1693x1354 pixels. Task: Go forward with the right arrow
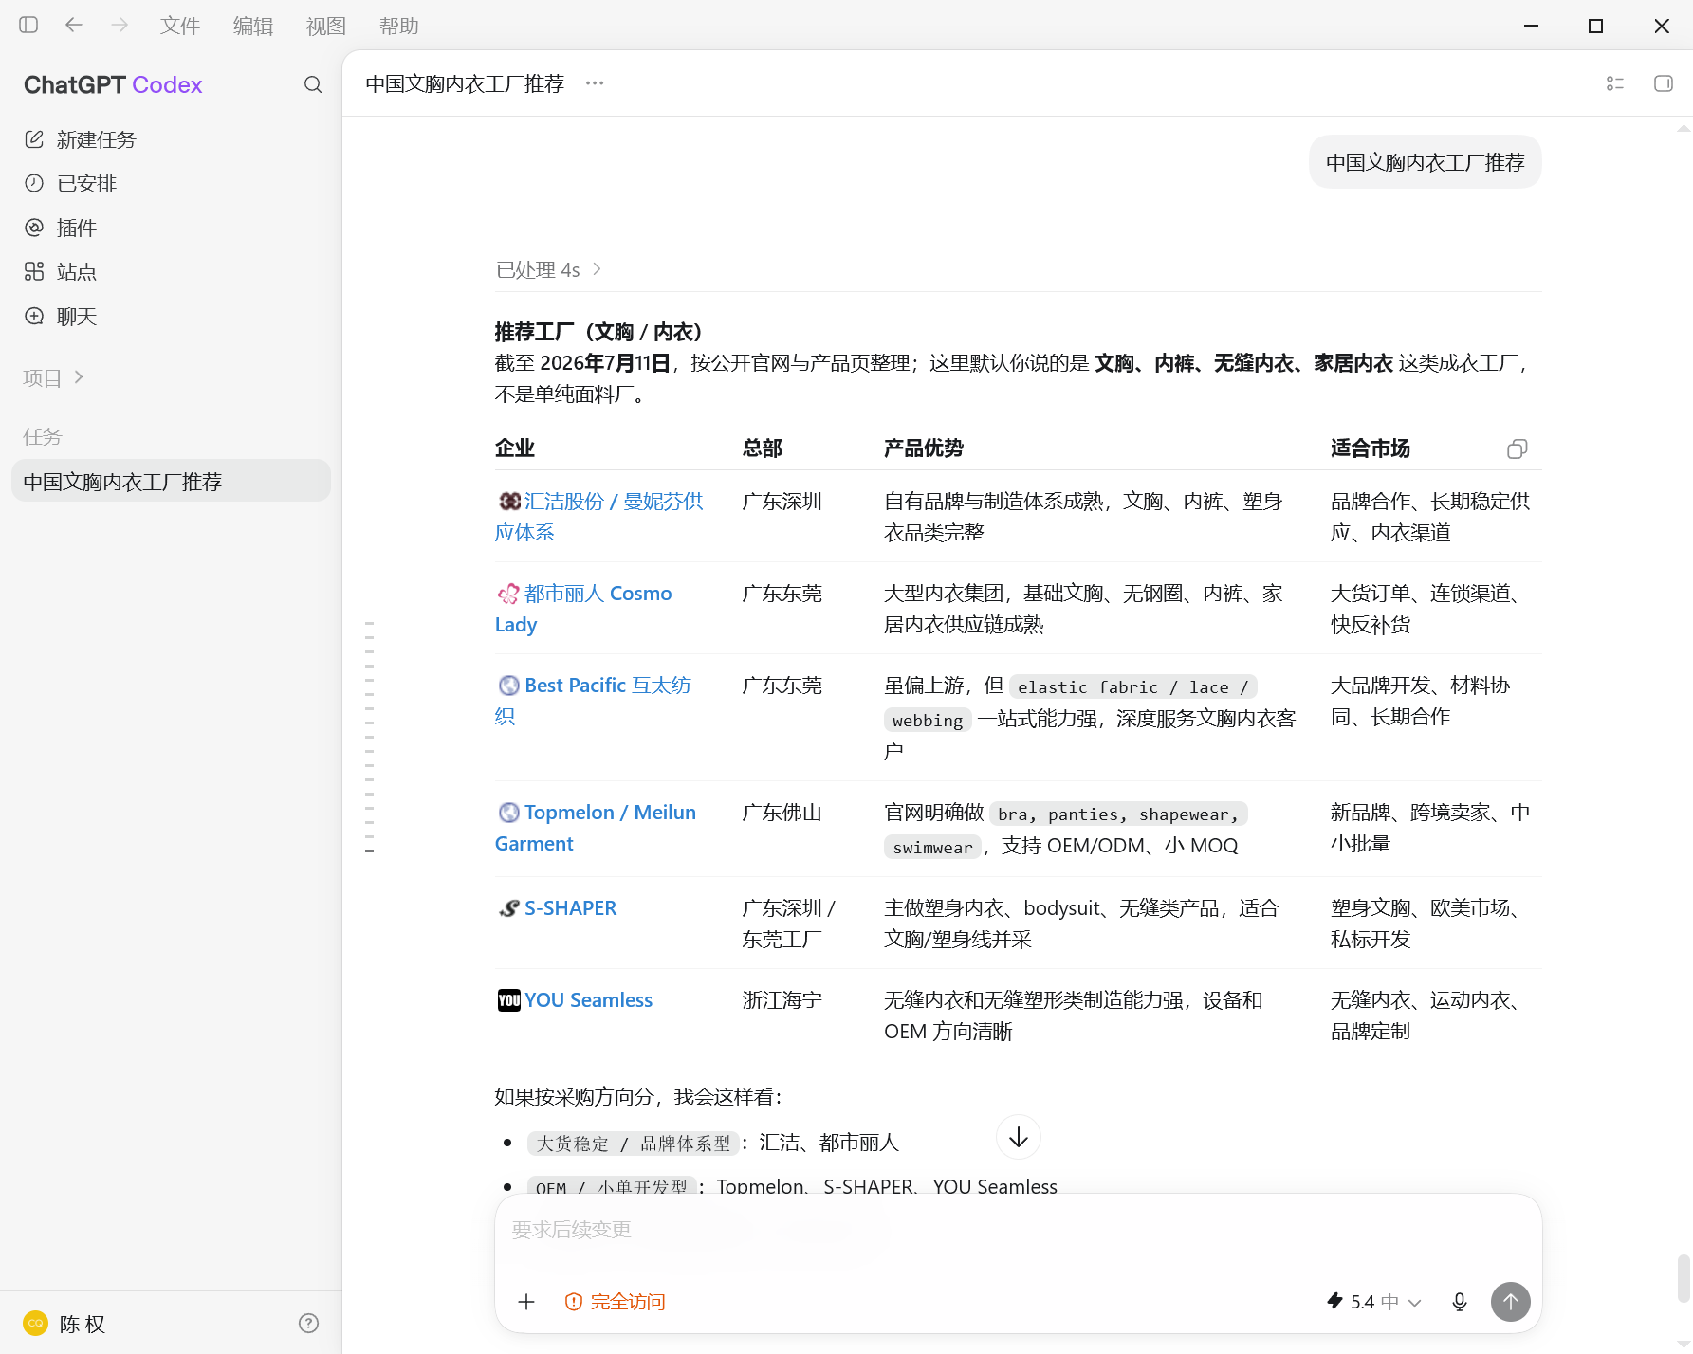[x=120, y=26]
